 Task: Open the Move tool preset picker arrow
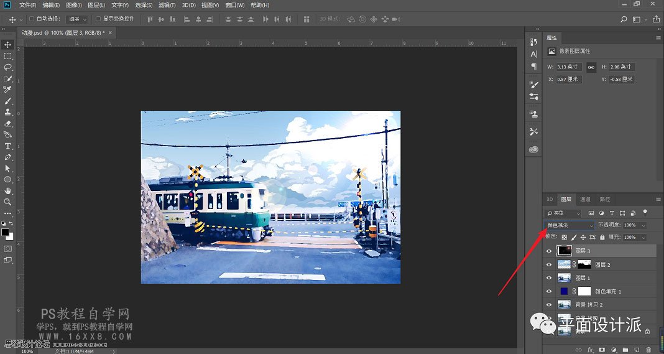click(21, 19)
